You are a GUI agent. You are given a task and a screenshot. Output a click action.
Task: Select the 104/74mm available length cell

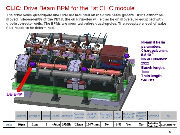pos(93,124)
